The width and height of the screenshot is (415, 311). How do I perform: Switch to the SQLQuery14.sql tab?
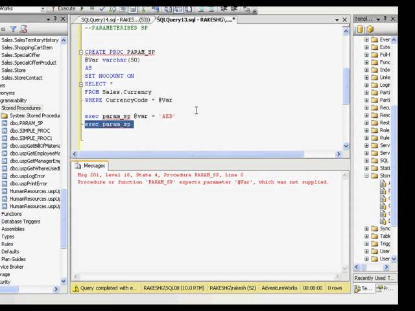115,20
